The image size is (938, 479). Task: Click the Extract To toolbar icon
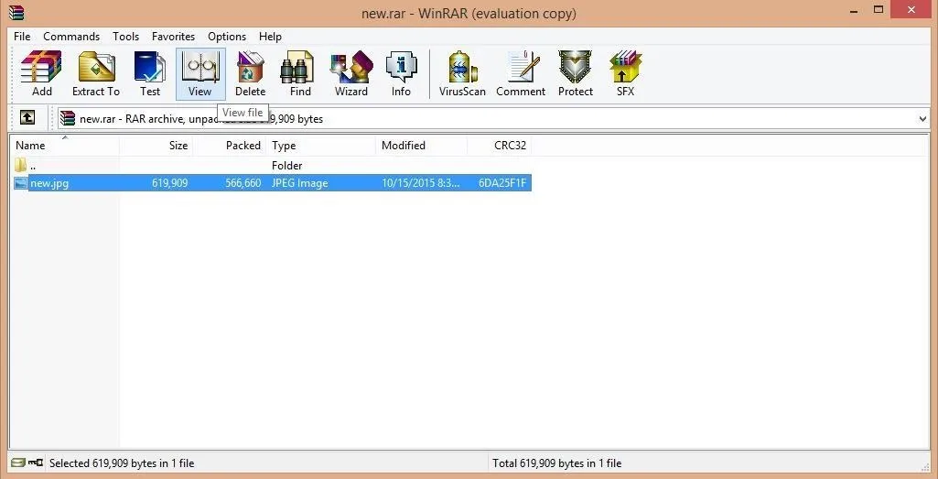point(96,73)
